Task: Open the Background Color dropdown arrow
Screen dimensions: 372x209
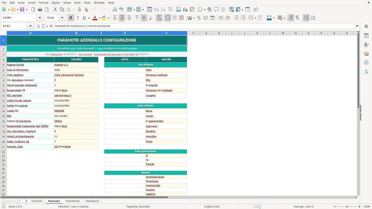Action: point(108,18)
